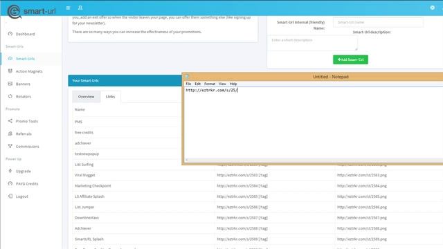
Task: Open the Commissions link
Action: tap(28, 147)
